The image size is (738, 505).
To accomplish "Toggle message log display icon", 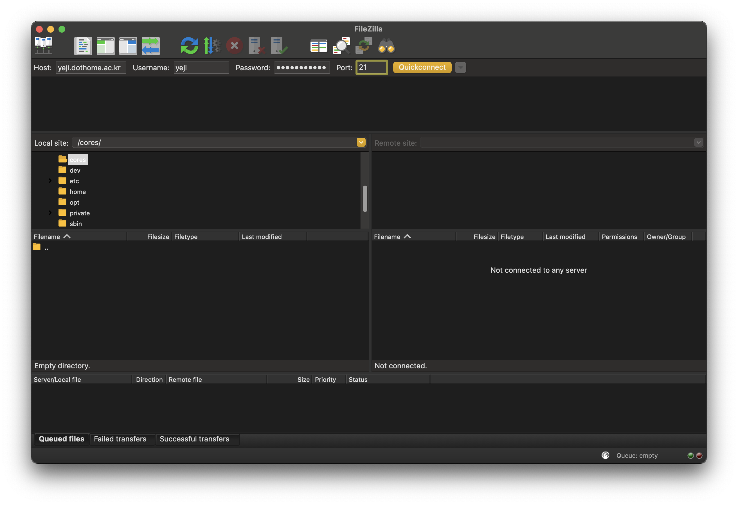I will coord(83,46).
